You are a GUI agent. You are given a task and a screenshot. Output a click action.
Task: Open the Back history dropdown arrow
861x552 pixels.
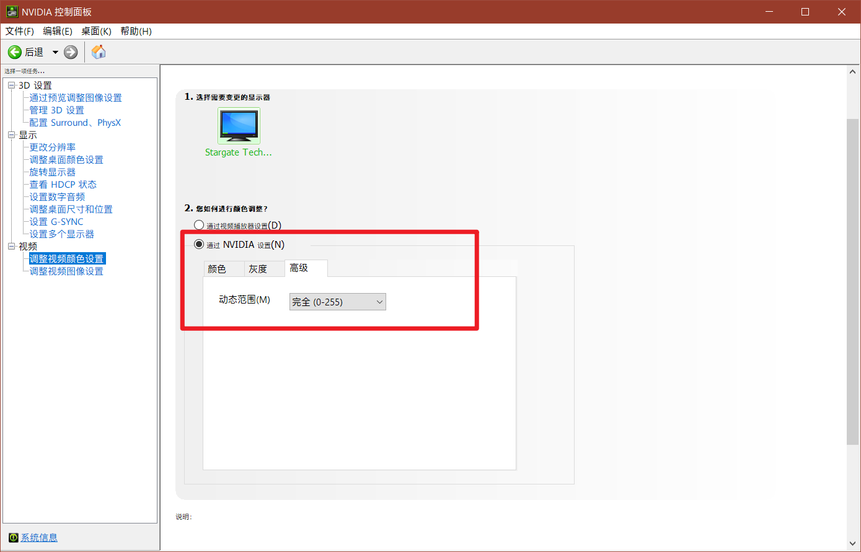tap(55, 52)
